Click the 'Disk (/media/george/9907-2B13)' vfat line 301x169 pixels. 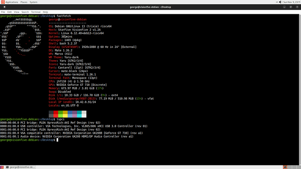point(101,99)
